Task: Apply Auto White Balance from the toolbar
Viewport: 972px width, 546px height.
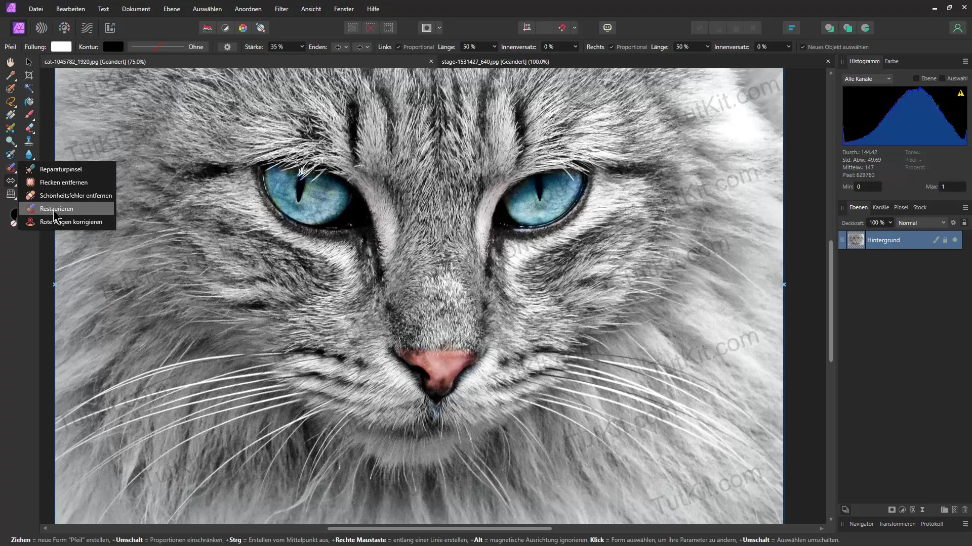Action: click(261, 28)
